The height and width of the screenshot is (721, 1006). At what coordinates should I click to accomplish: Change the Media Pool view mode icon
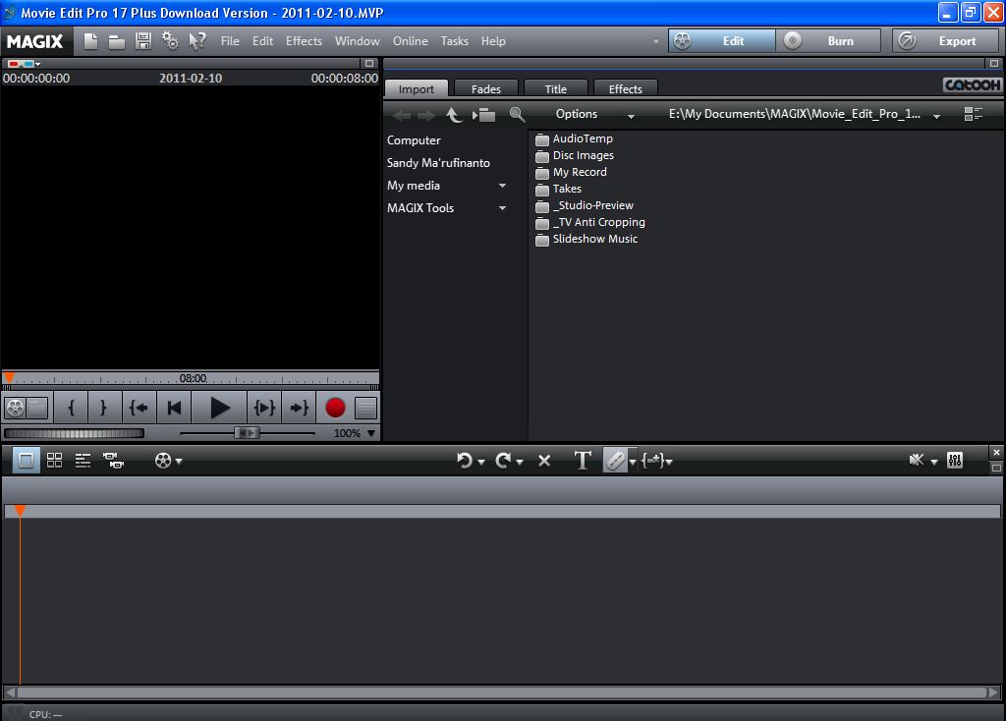point(974,114)
